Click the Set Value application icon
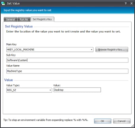 (x=3, y=3)
